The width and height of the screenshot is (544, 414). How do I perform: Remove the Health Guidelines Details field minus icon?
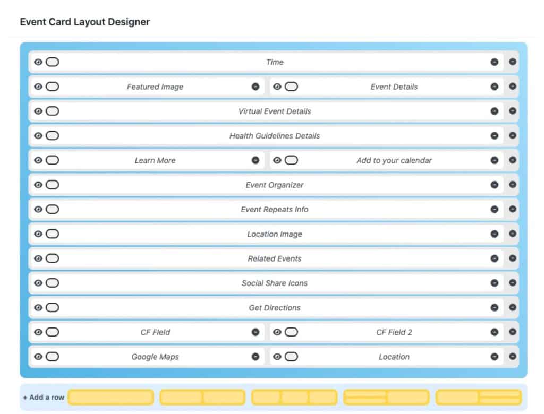[x=495, y=136]
